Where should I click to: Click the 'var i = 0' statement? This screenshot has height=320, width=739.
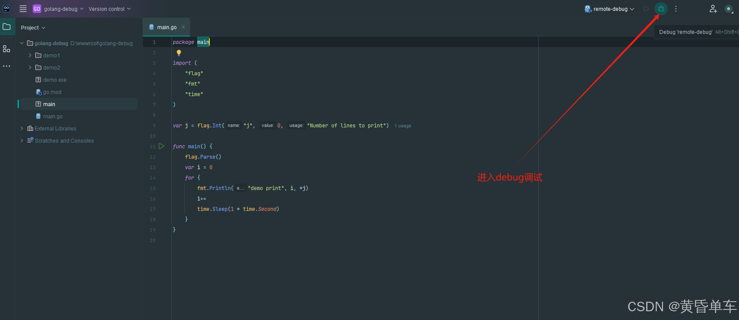[199, 167]
